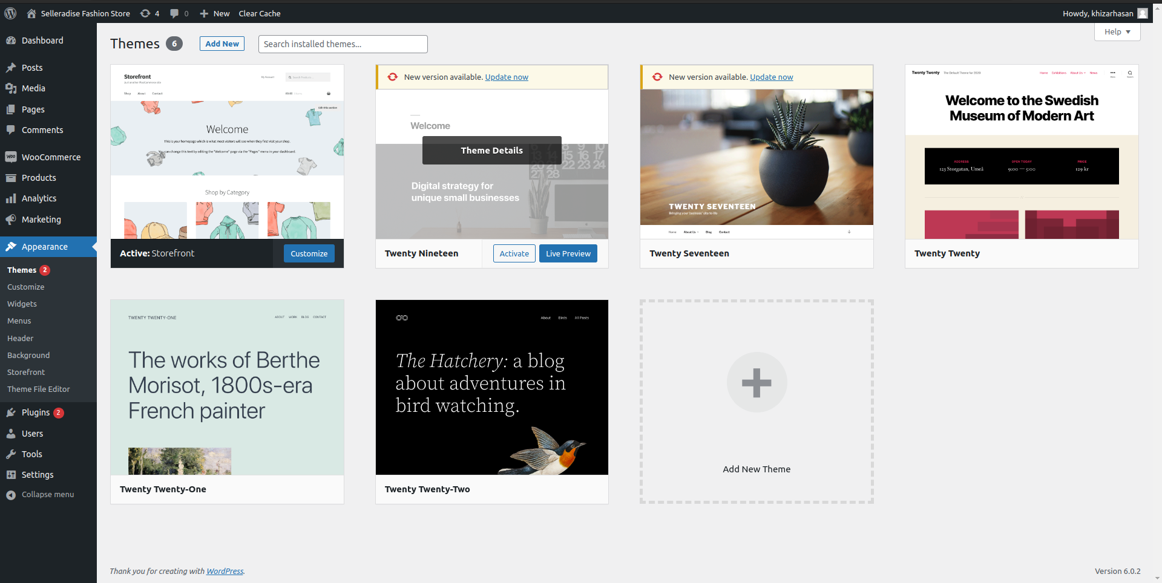
Task: Click the Version 6.0.2 footer text
Action: click(x=1117, y=571)
